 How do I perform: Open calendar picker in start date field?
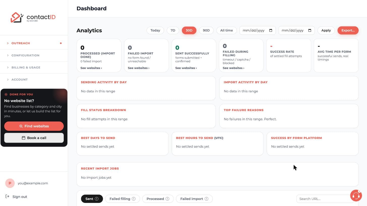271,30
